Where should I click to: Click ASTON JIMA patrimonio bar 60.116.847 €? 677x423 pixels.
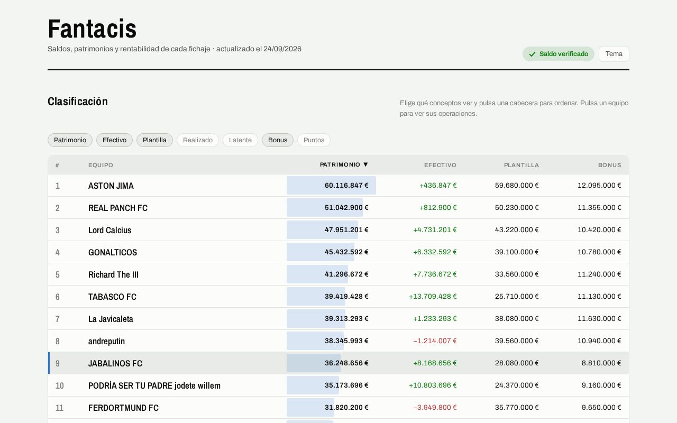pos(331,186)
